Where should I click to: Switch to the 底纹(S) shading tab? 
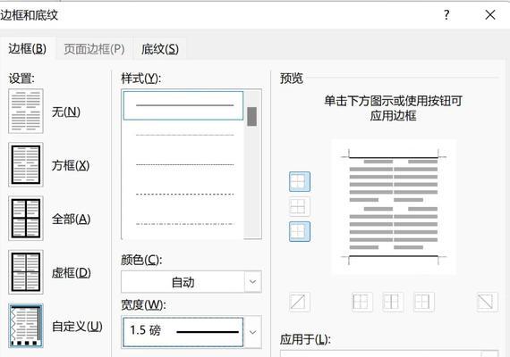[x=159, y=49]
